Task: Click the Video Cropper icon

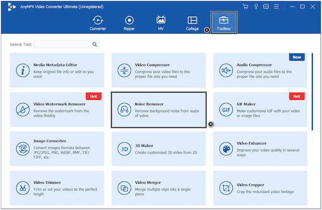Action: (226, 188)
